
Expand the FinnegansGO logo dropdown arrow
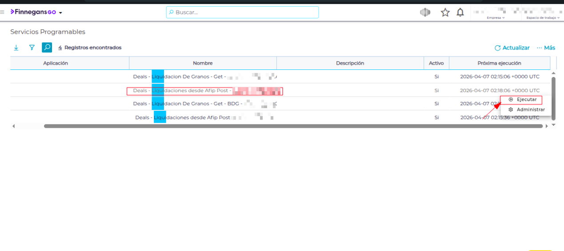pos(60,12)
